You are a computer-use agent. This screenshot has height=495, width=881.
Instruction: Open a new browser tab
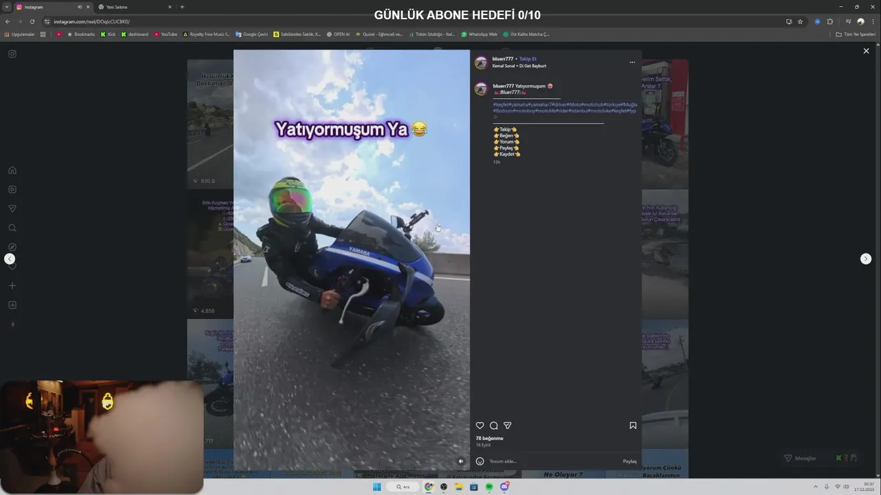182,7
